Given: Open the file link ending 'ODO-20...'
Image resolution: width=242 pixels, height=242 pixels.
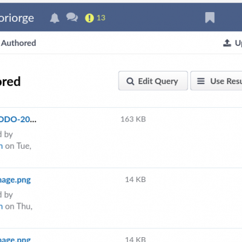Looking at the screenshot, I should pos(18,119).
